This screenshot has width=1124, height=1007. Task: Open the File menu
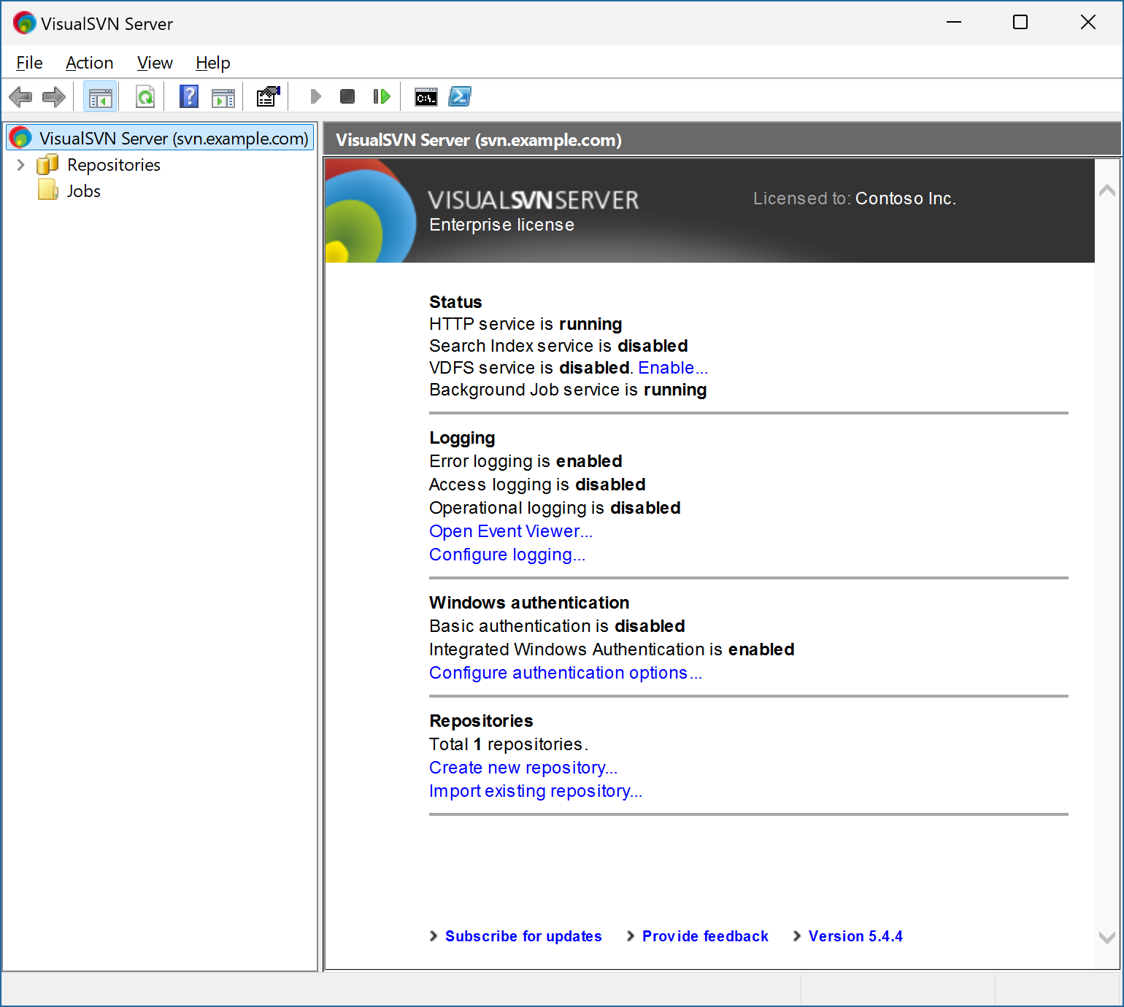point(29,63)
